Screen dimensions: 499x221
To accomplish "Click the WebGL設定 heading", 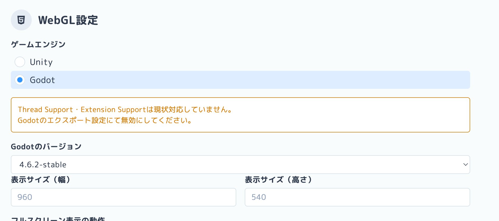I will coord(68,20).
